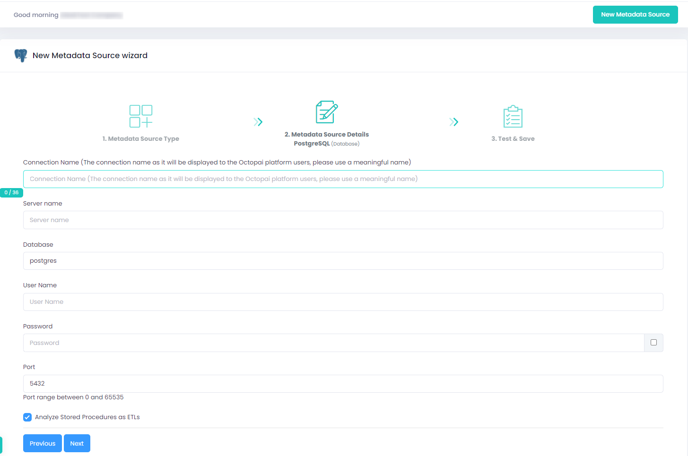Viewport: 688px width, 456px height.
Task: Click the second double-chevron arrow before Test & Save
Action: click(453, 122)
